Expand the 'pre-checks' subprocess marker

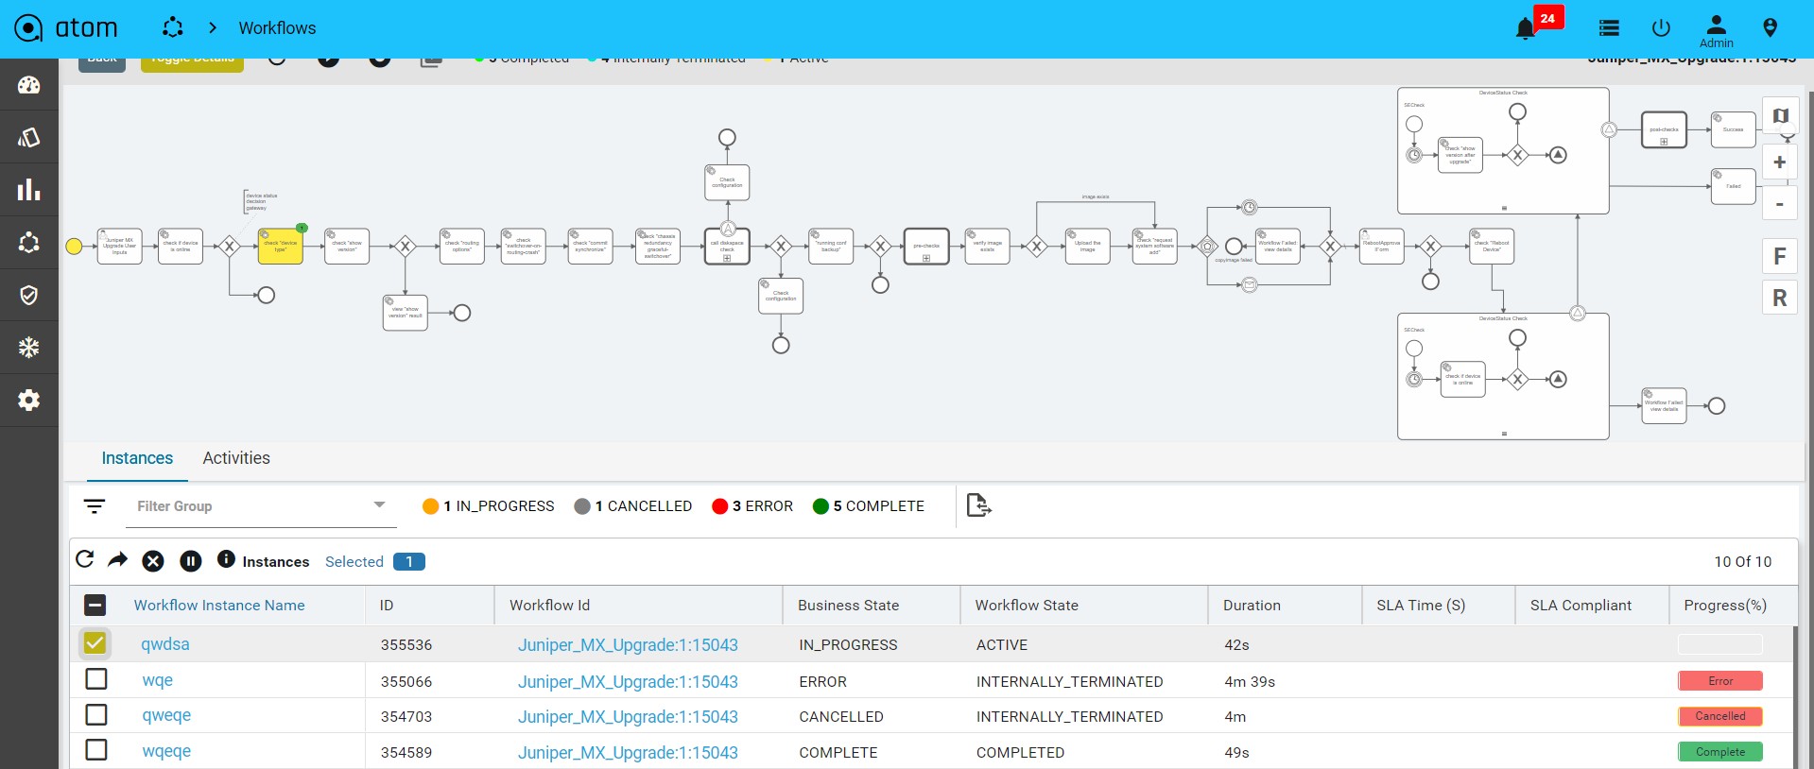(x=926, y=258)
